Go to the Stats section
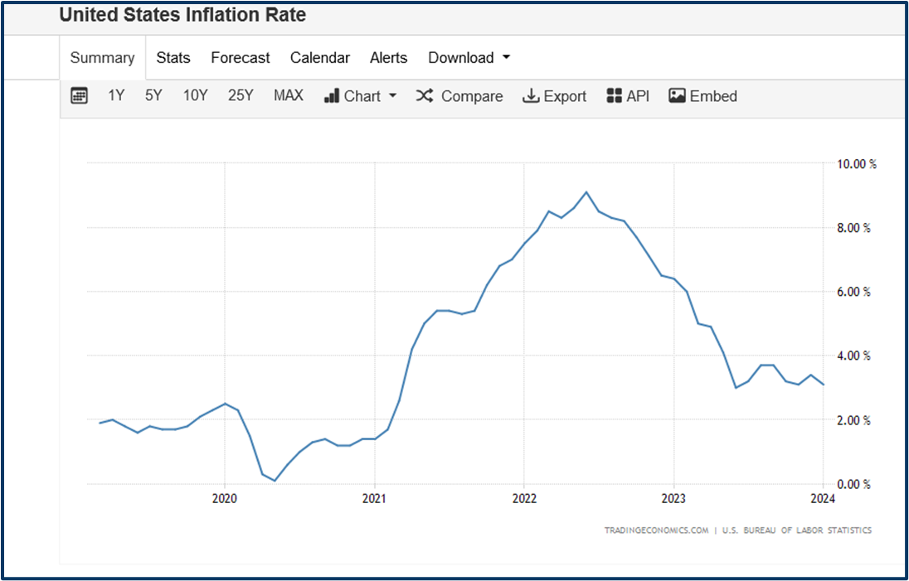Image resolution: width=909 pixels, height=581 pixels. click(173, 57)
